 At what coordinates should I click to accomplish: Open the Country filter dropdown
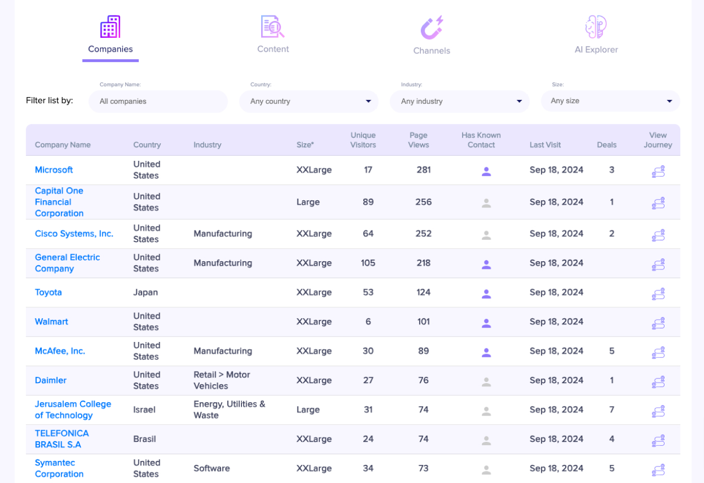pyautogui.click(x=309, y=102)
